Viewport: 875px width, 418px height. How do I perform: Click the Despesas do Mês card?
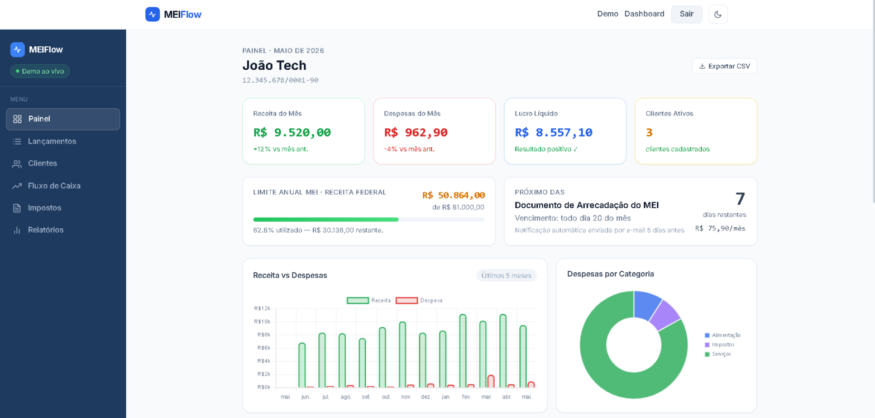pos(434,132)
